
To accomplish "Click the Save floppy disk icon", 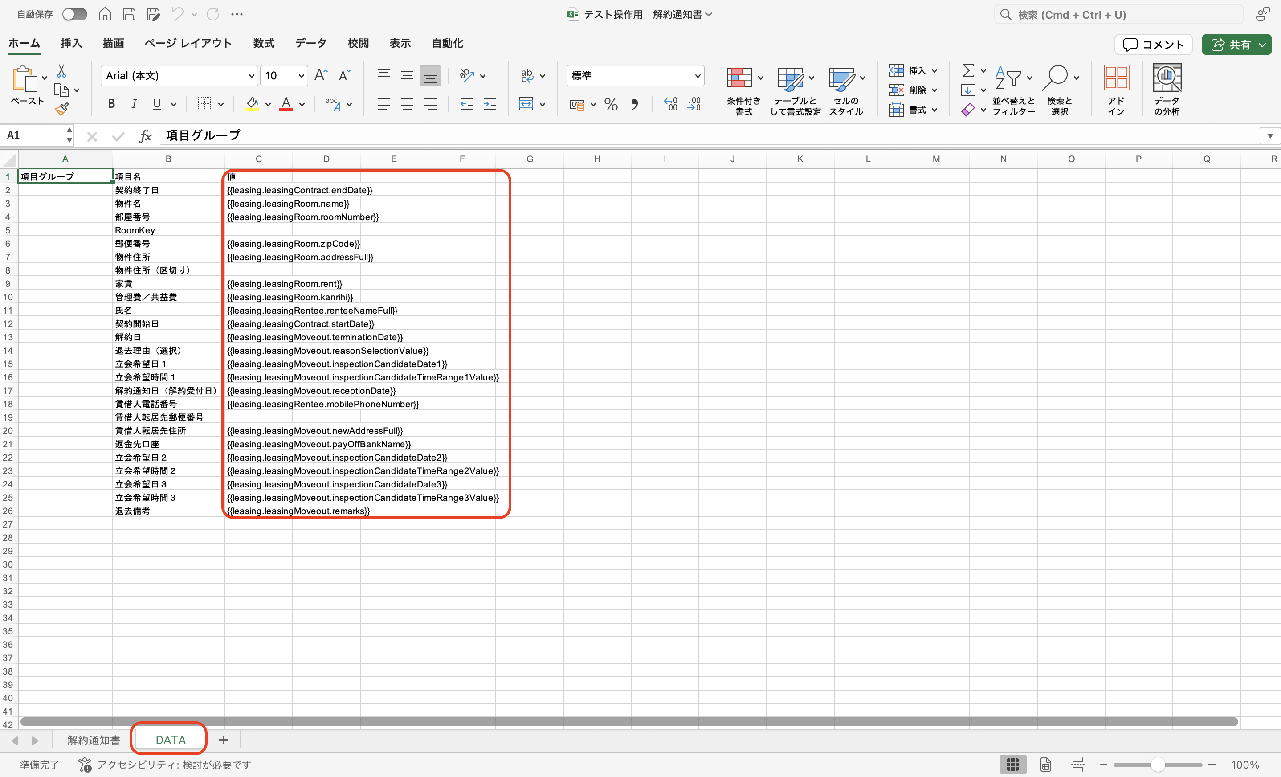I will pyautogui.click(x=129, y=15).
